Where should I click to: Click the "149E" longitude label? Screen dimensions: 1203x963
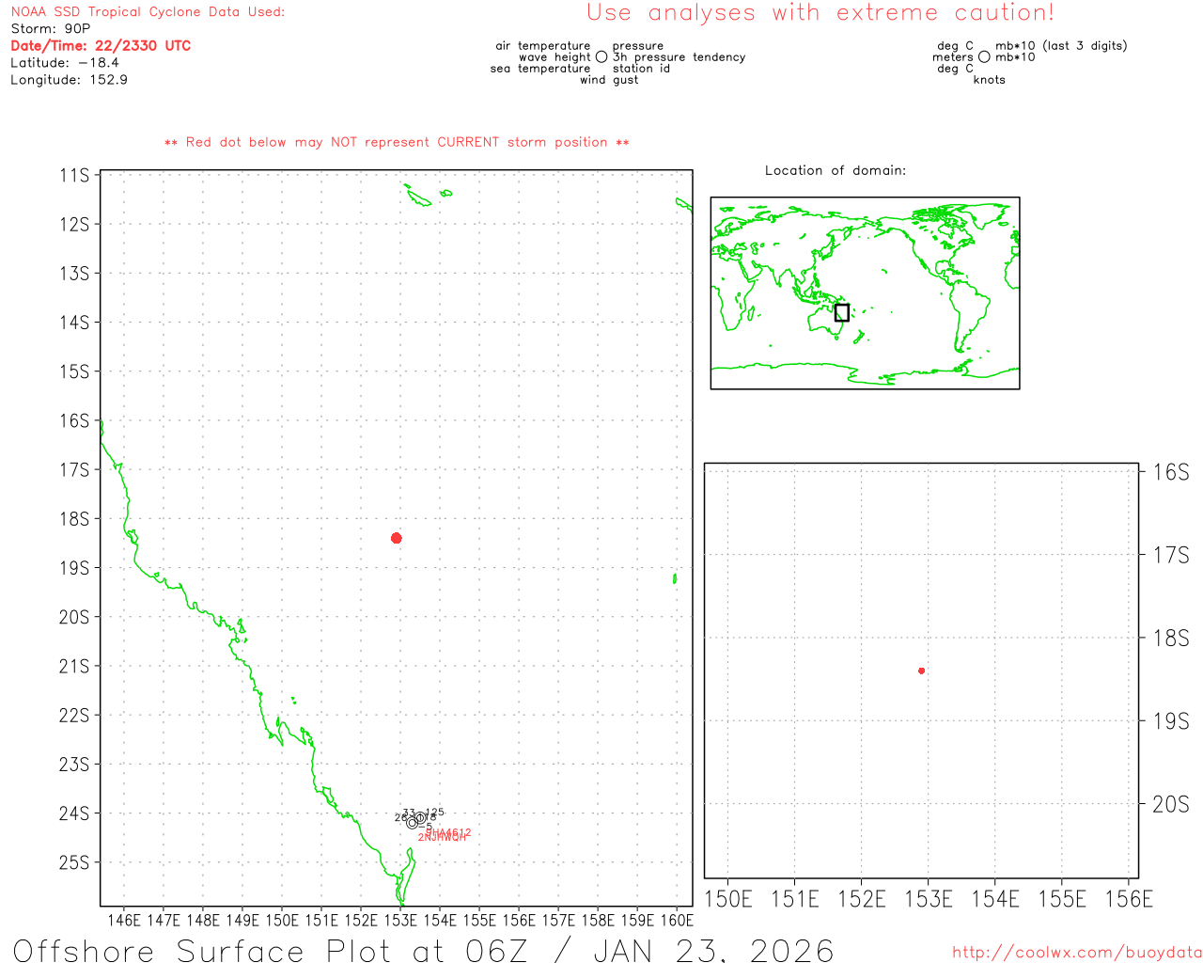242,921
